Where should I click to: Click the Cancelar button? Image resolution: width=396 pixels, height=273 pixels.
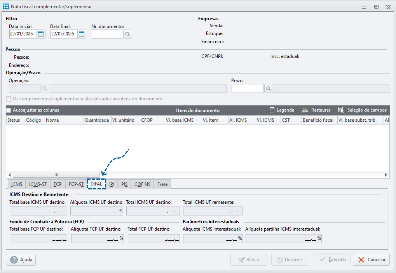click(x=371, y=260)
